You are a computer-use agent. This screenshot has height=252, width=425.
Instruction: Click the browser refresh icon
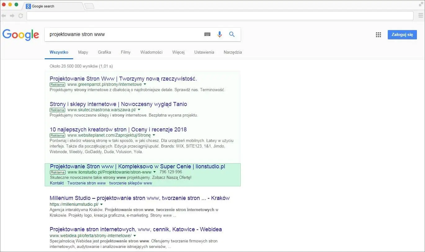21,15
